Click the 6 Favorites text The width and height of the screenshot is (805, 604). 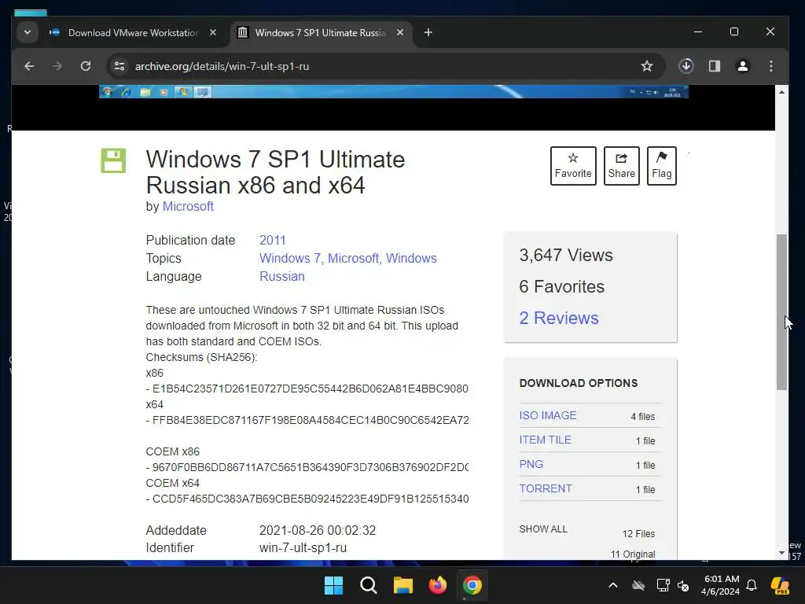click(x=561, y=286)
